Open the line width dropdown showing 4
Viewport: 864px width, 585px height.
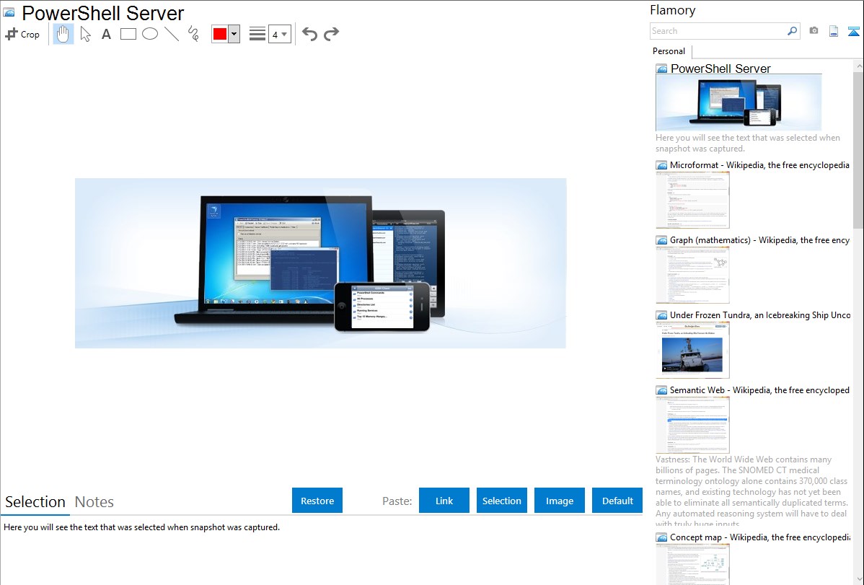coord(280,34)
